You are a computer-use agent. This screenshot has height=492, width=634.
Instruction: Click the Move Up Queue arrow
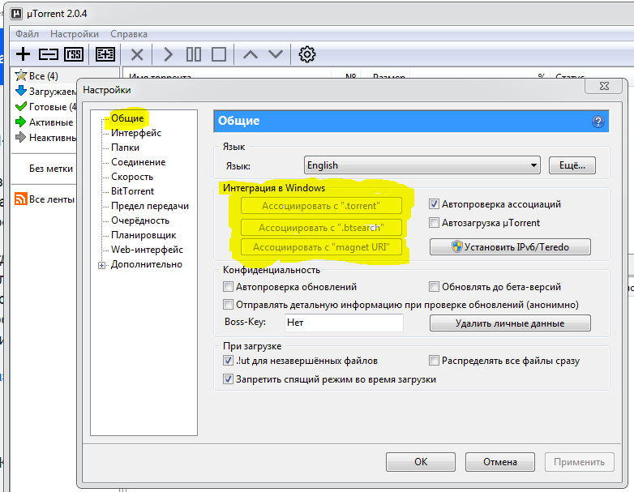251,54
